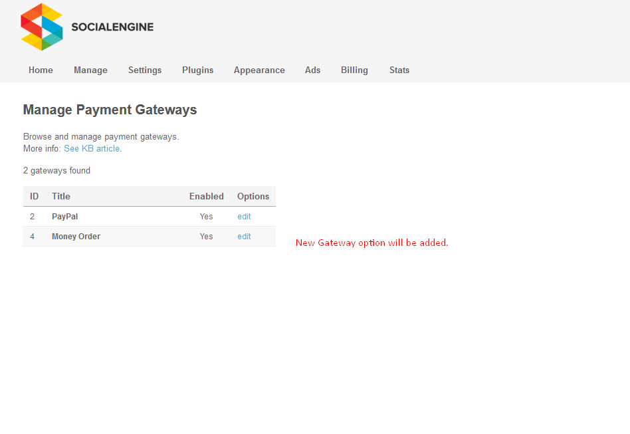Open the Billing menu

tap(354, 70)
